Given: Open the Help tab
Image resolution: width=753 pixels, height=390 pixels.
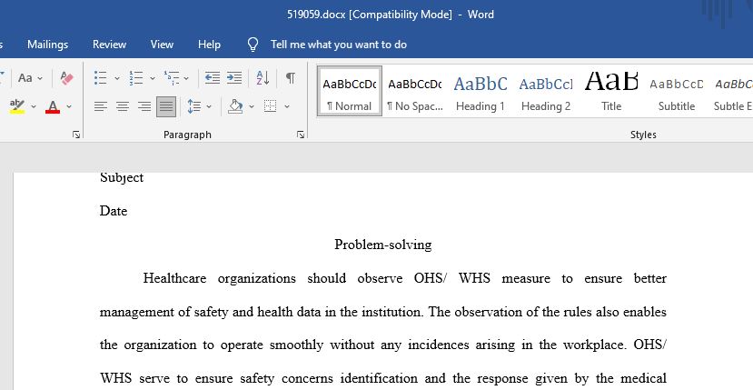Looking at the screenshot, I should pyautogui.click(x=210, y=45).
